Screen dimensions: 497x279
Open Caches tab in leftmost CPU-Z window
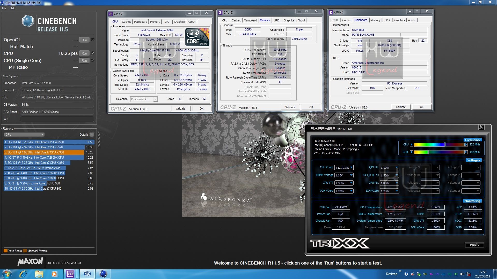pyautogui.click(x=127, y=22)
